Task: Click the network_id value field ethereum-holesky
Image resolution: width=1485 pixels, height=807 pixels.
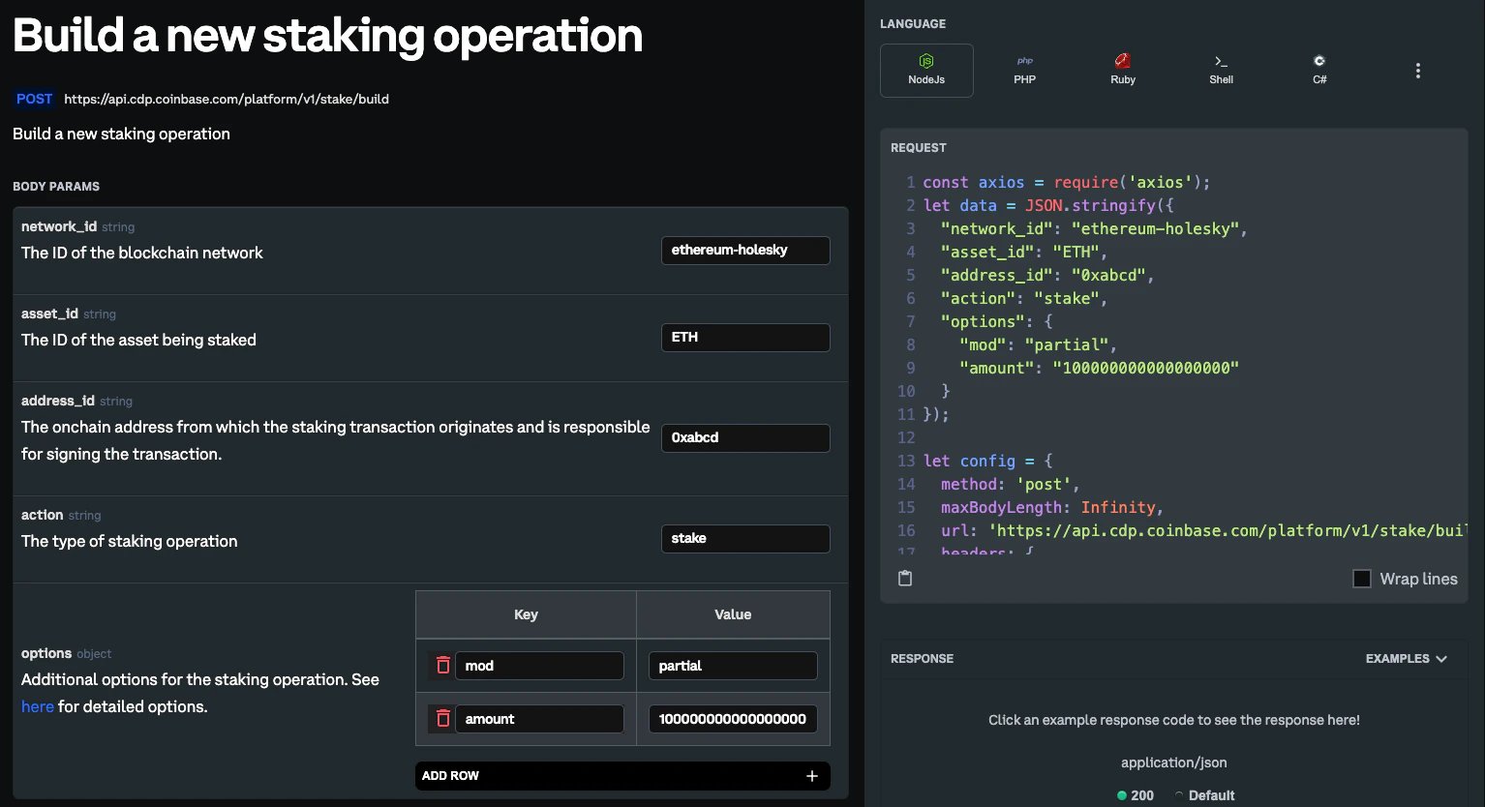Action: (x=744, y=250)
